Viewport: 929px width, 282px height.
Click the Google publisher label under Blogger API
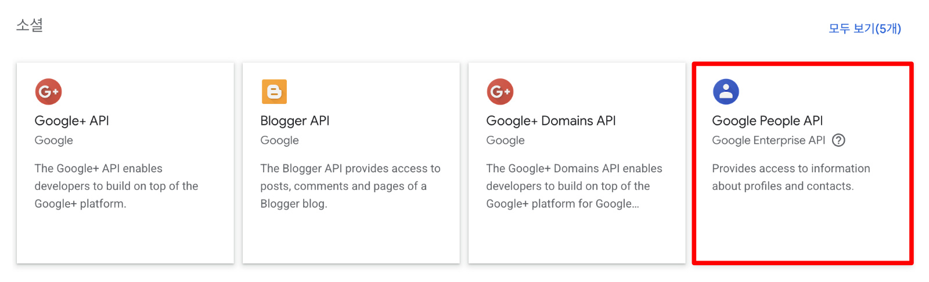coord(279,140)
